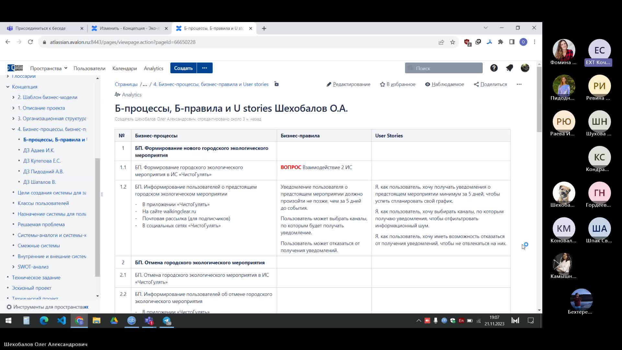622x350 pixels.
Task: Expand SWOT-анализ tree node
Action: click(x=13, y=267)
